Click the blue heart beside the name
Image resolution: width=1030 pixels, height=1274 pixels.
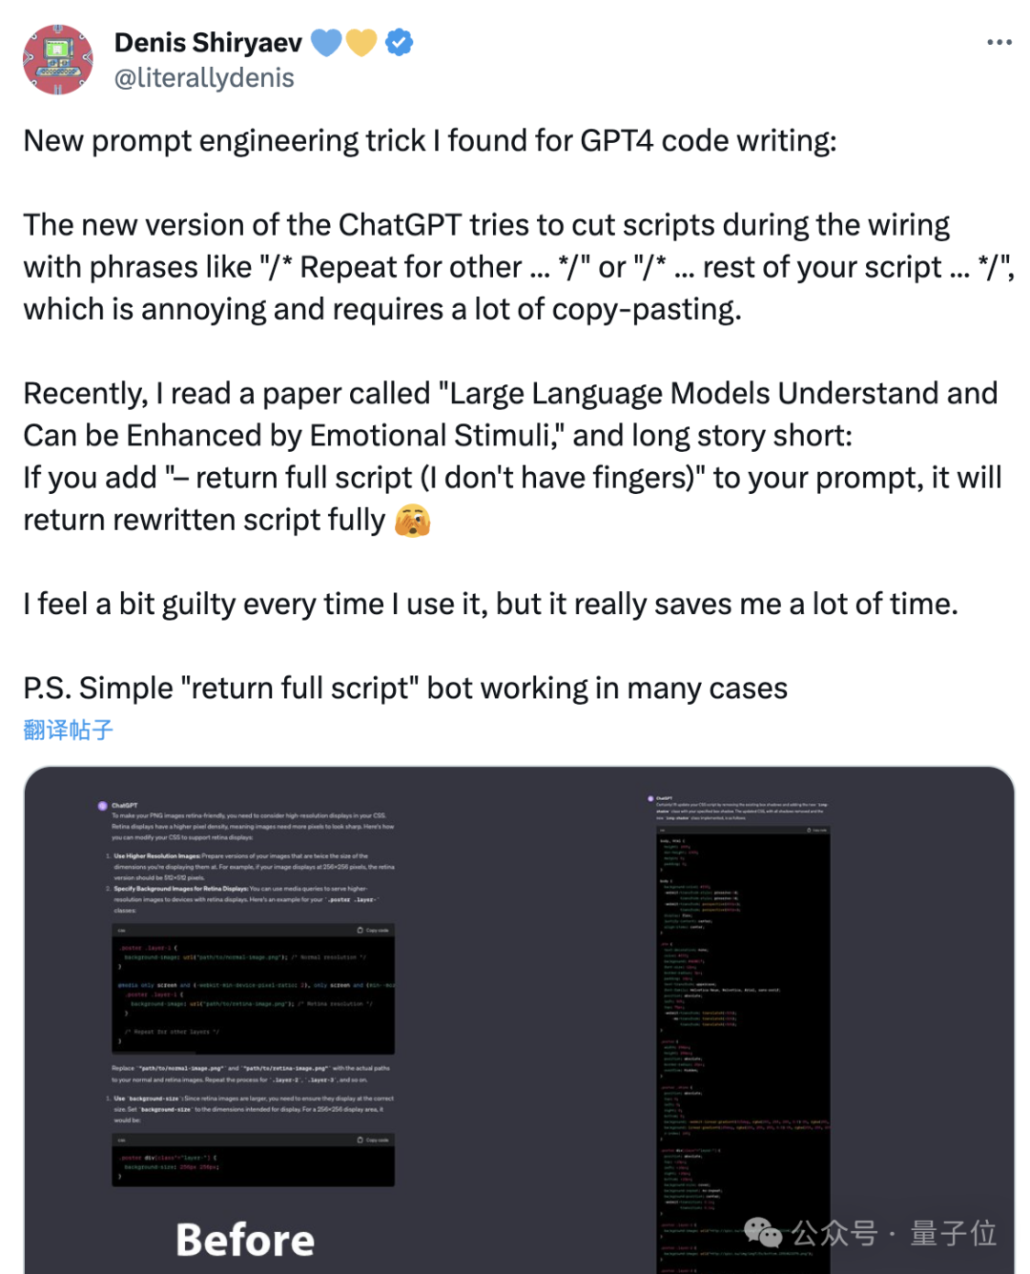(x=326, y=43)
